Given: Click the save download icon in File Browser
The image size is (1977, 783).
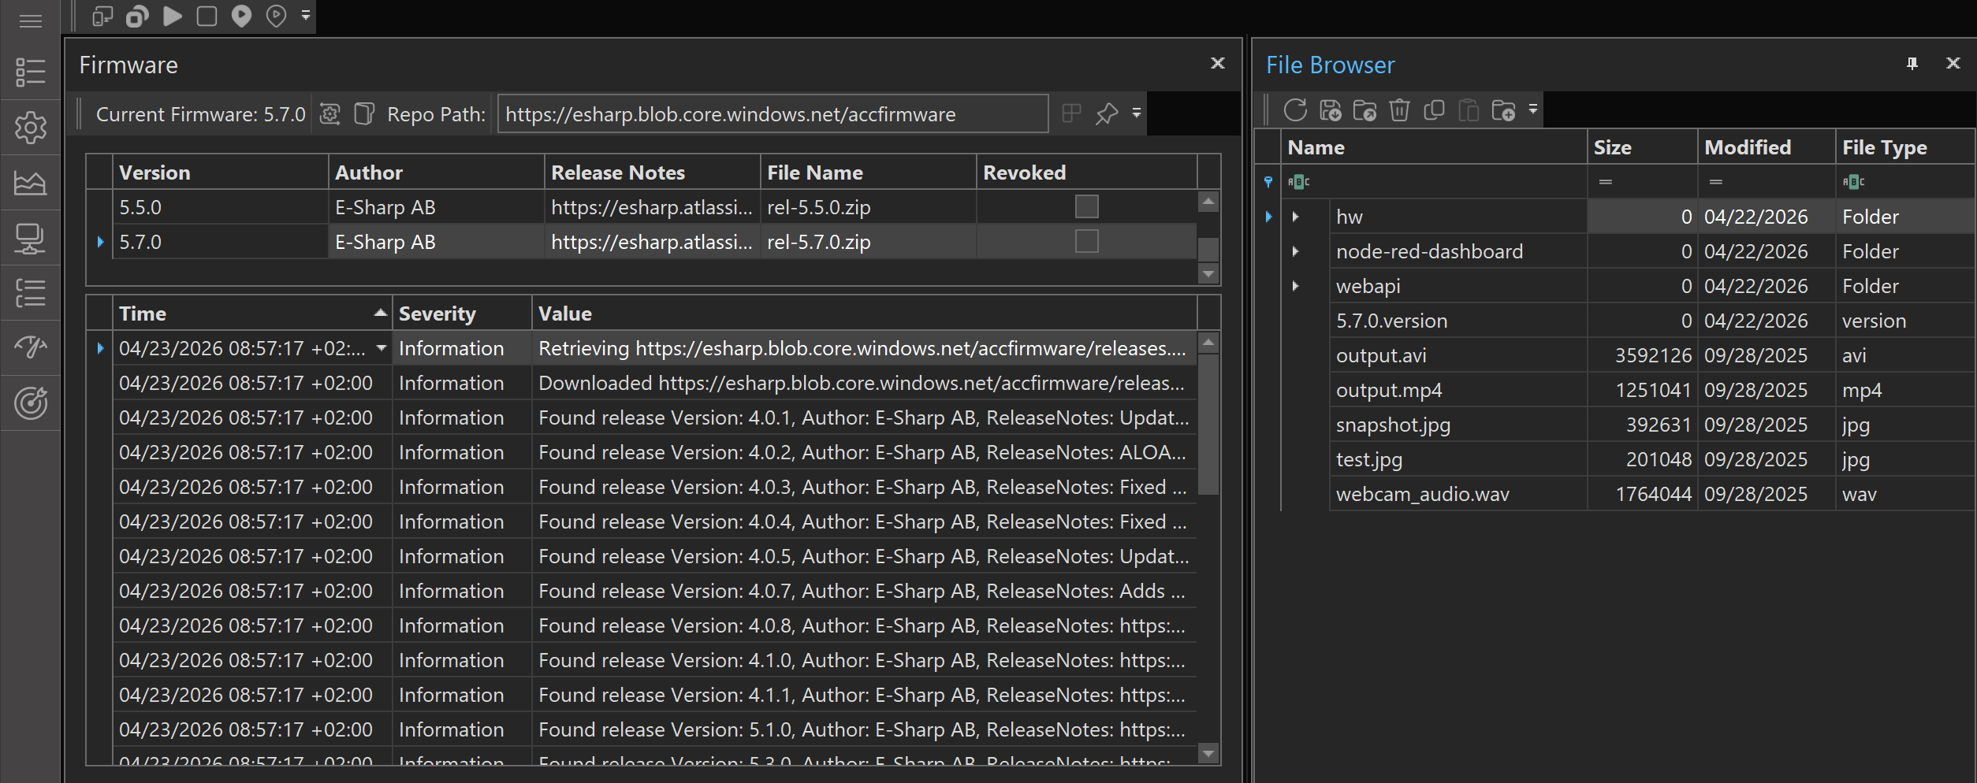Looking at the screenshot, I should pos(1330,110).
